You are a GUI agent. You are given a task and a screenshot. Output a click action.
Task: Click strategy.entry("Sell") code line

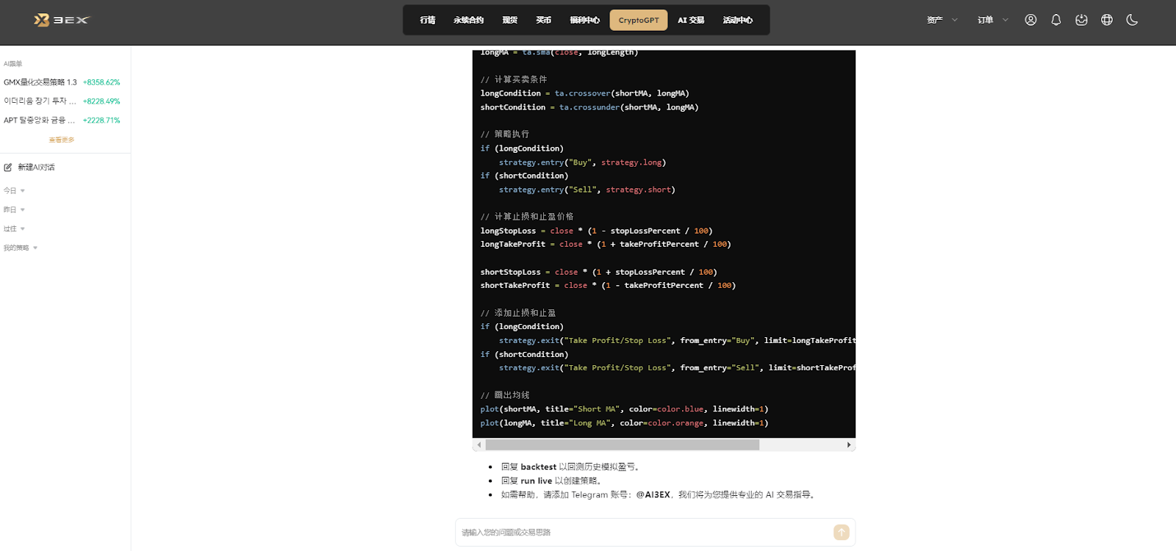[587, 190]
